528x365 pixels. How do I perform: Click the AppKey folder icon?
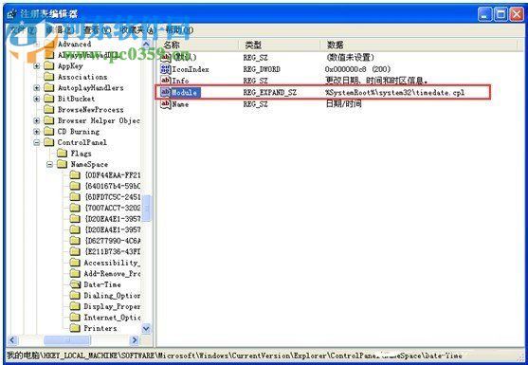click(49, 65)
